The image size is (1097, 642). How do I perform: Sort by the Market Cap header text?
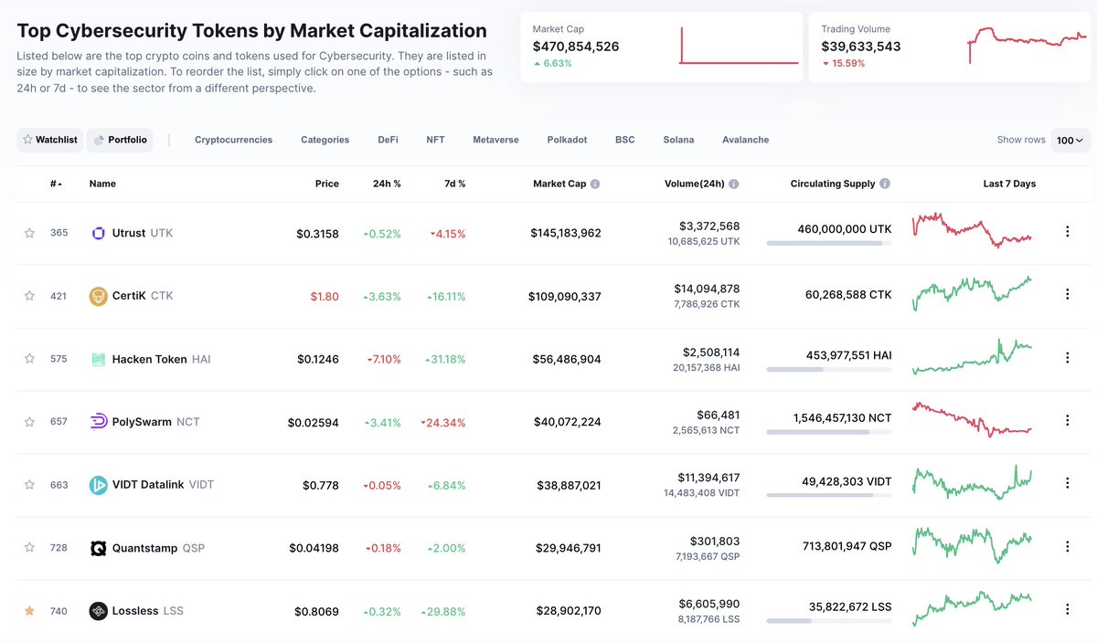(559, 184)
